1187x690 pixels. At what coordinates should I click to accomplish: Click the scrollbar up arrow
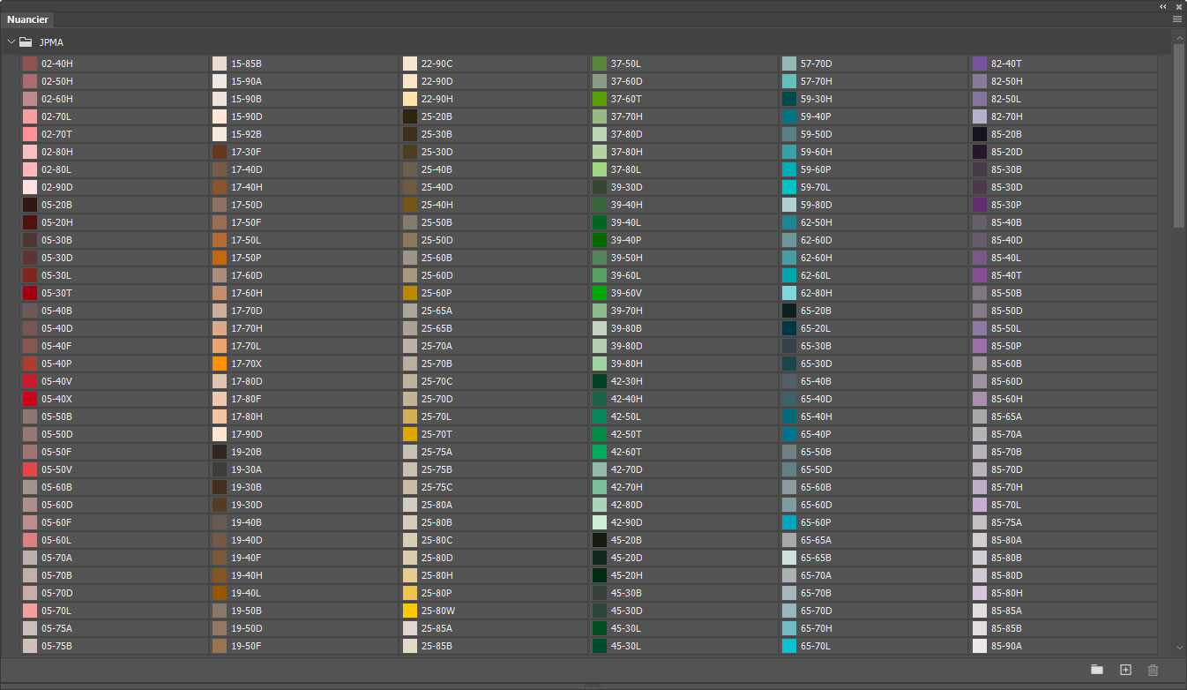tap(1179, 37)
